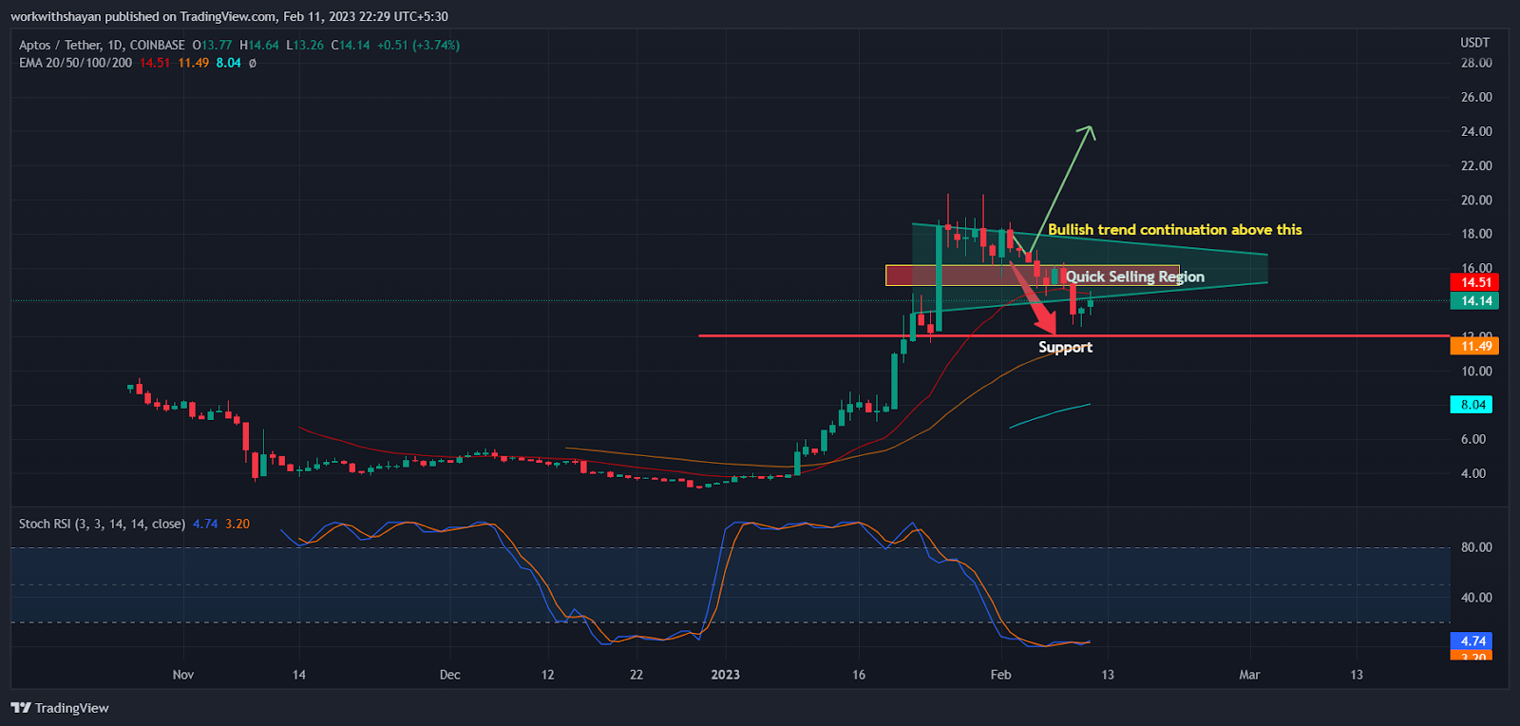Image resolution: width=1520 pixels, height=726 pixels.
Task: Click the blue 4.74 Stoch RSI tag
Action: point(1472,641)
